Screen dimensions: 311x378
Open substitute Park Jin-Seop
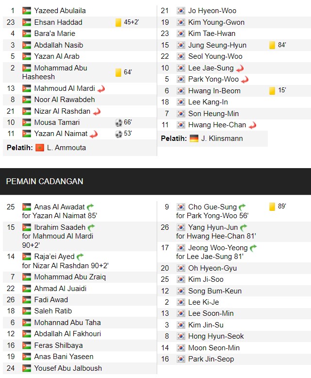tap(211, 359)
